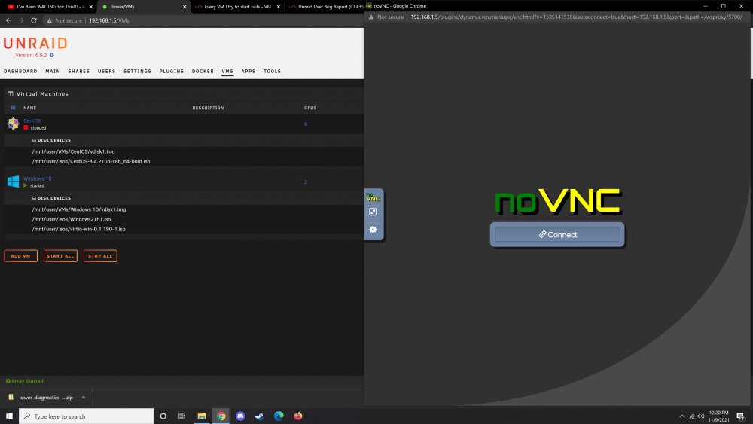Close the YouTube tab
This screenshot has height=424, width=753.
point(91,7)
